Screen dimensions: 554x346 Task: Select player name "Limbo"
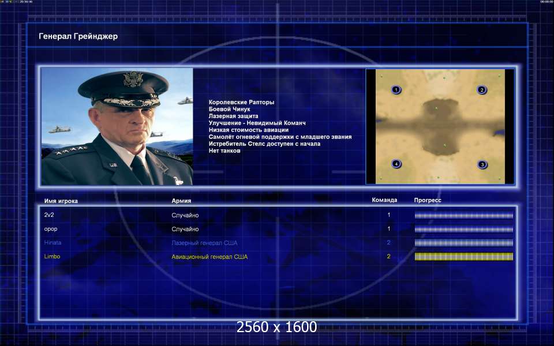[x=52, y=257]
